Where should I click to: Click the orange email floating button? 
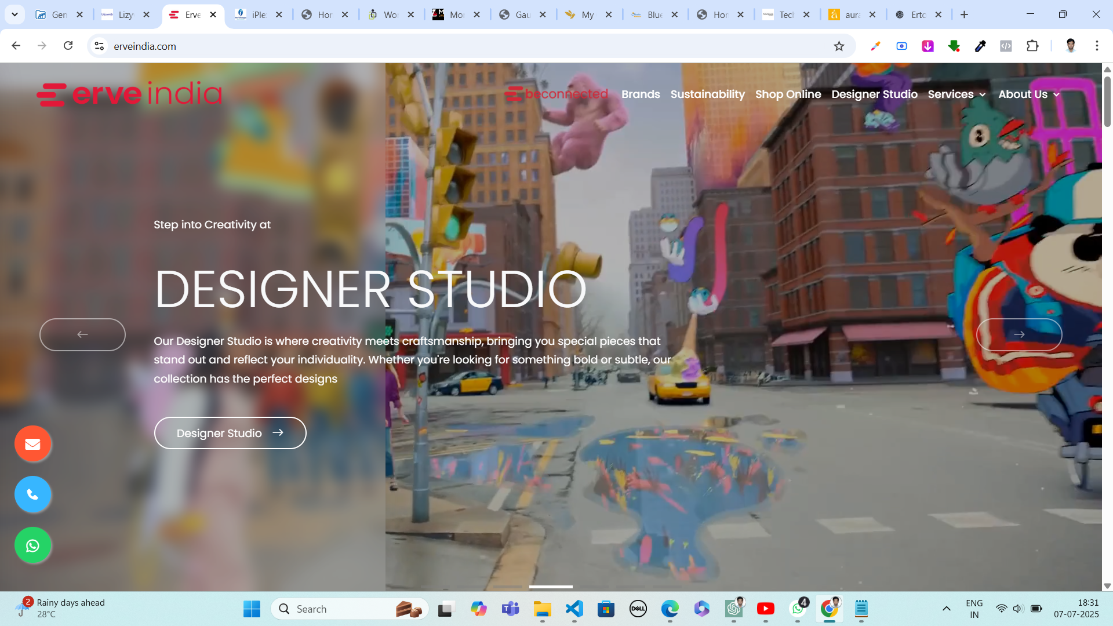[32, 444]
